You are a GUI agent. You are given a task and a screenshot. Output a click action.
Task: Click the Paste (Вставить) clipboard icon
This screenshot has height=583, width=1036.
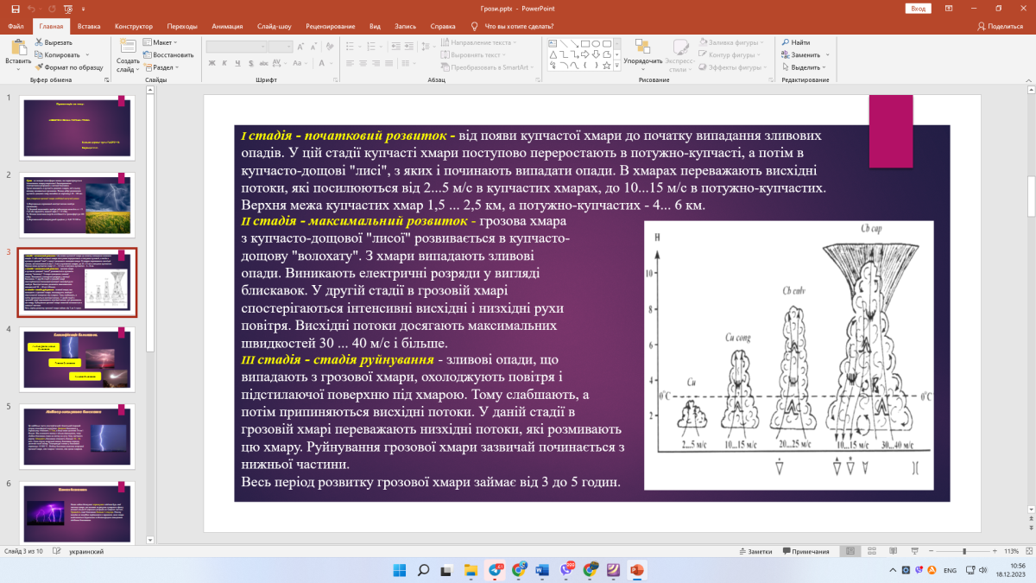[18, 48]
